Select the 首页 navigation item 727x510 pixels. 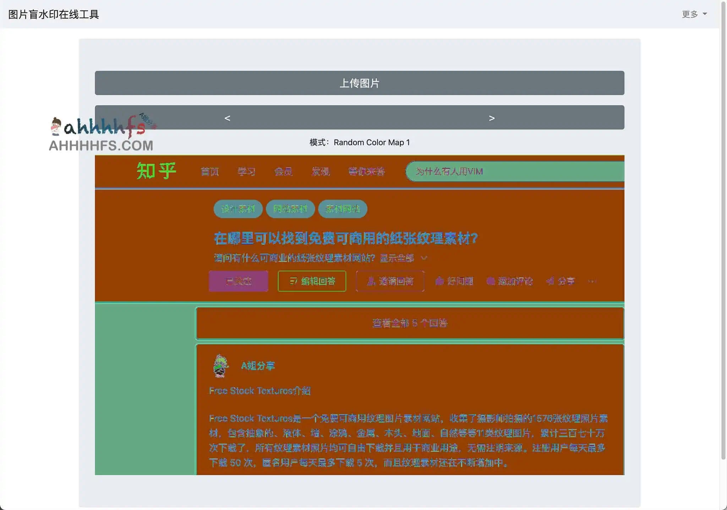pyautogui.click(x=209, y=172)
